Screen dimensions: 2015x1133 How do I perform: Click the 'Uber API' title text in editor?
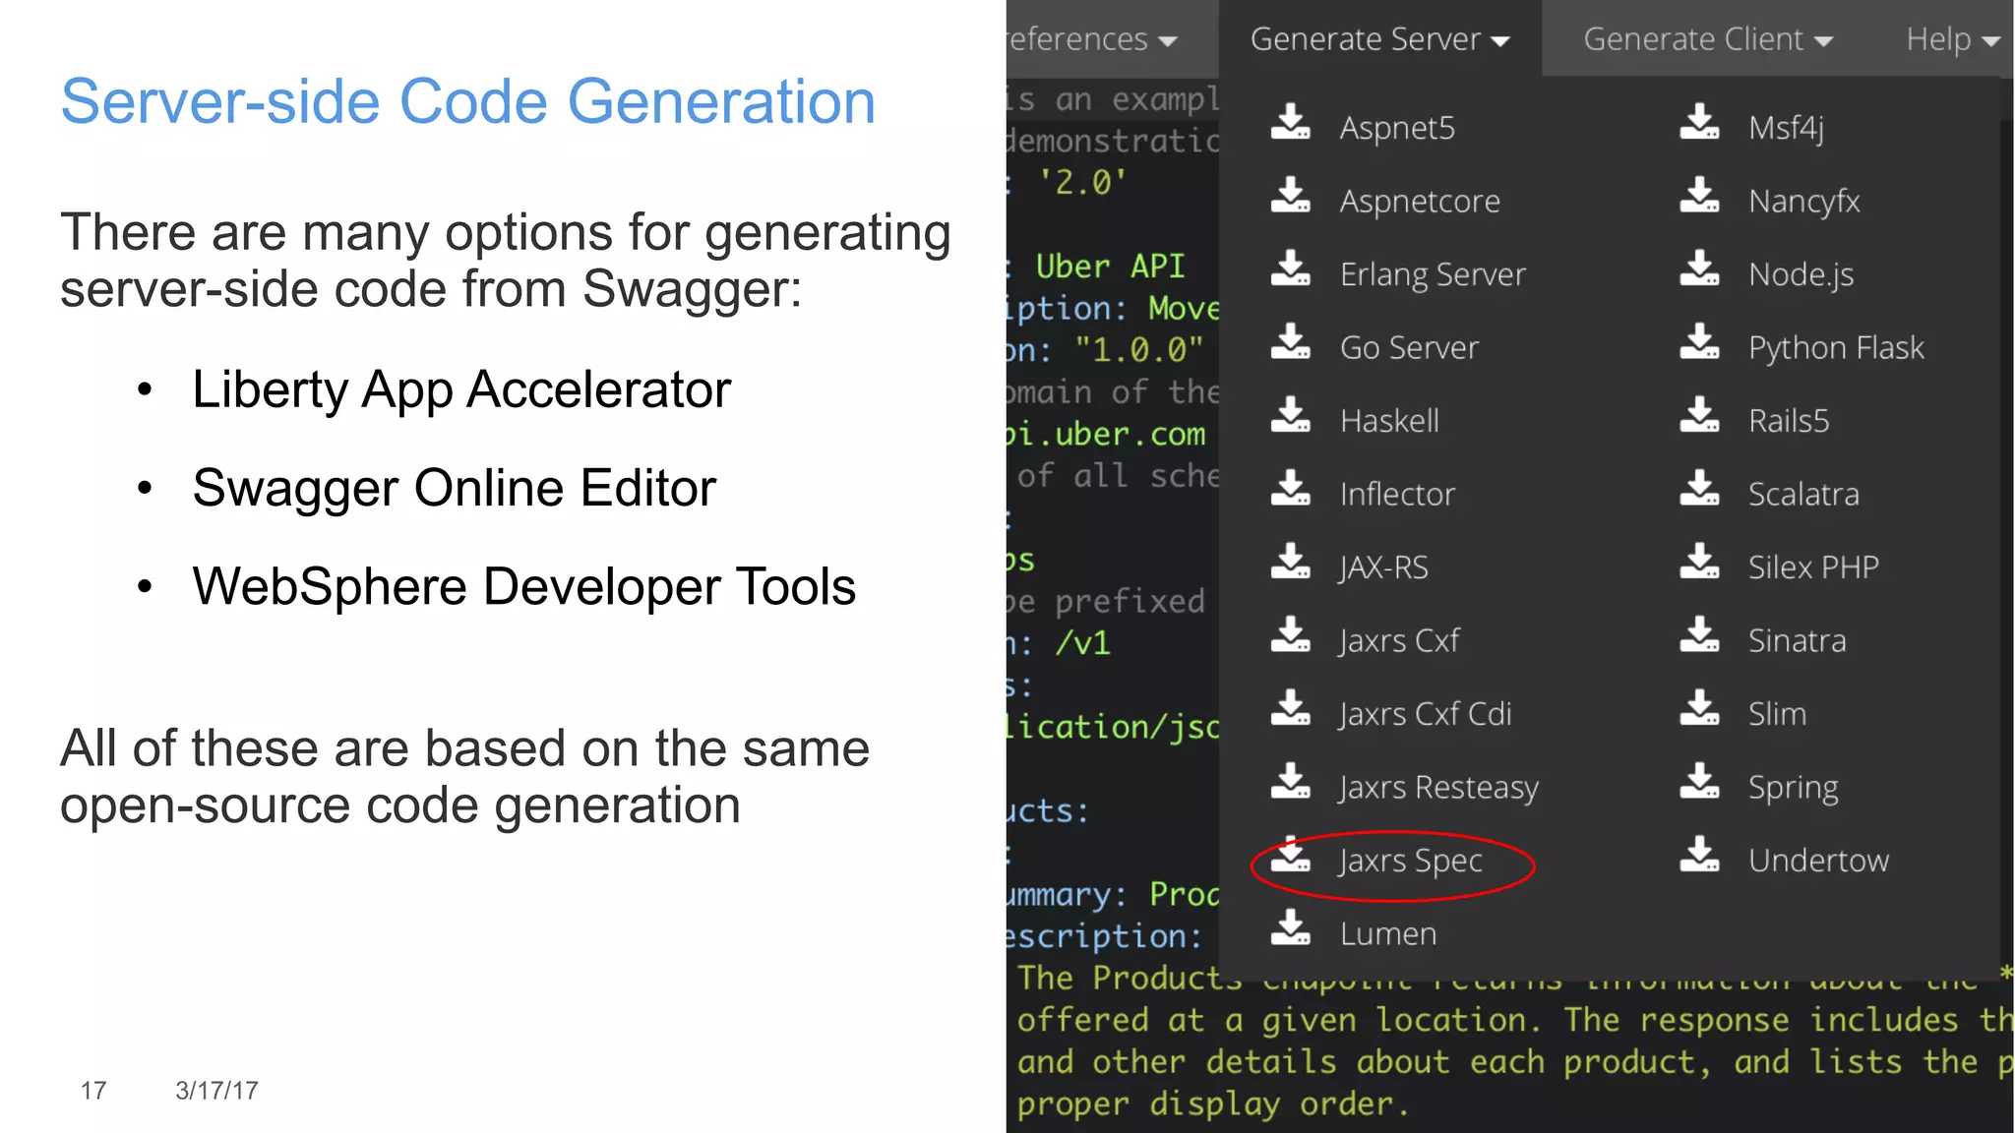click(x=1110, y=267)
